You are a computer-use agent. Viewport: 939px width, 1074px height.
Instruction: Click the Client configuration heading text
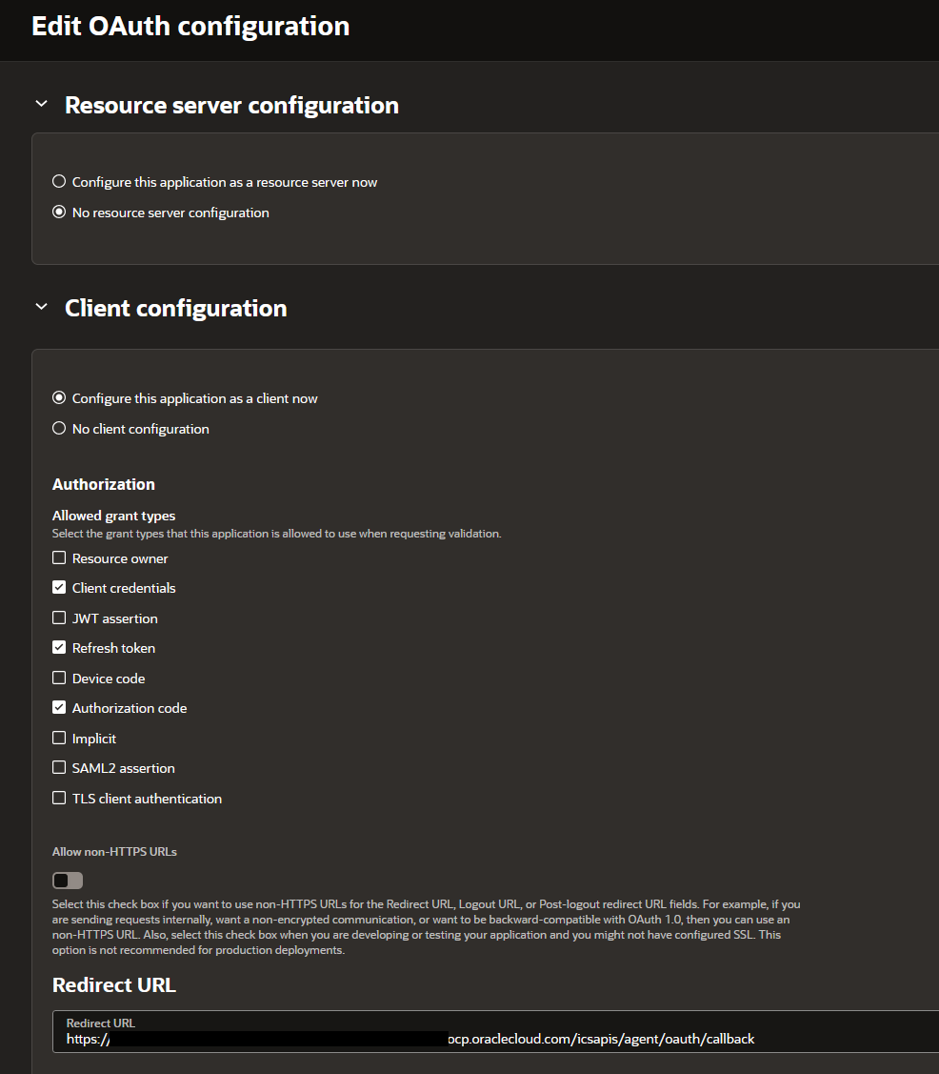point(175,308)
